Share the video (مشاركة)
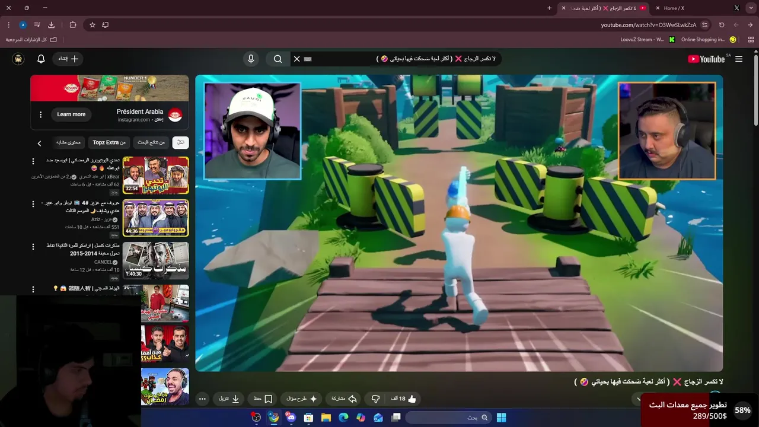This screenshot has height=427, width=759. 344,399
